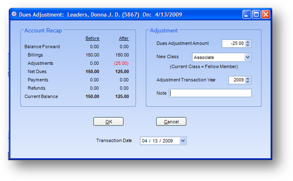The image size is (293, 181).
Task: Maximize the Dues Adjustment window
Action: [x=256, y=14]
